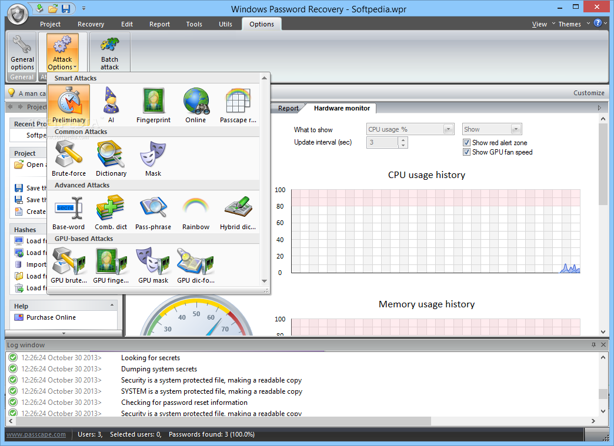614x446 pixels.
Task: Select the Fingerprint attack
Action: pyautogui.click(x=153, y=105)
